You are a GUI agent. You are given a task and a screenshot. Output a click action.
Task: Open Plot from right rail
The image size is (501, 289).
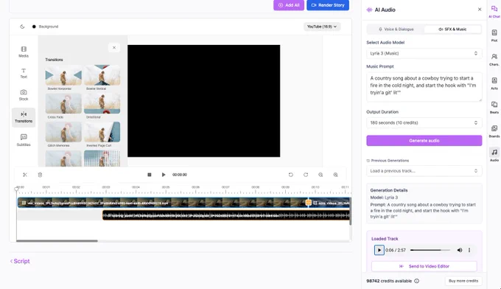click(x=494, y=35)
